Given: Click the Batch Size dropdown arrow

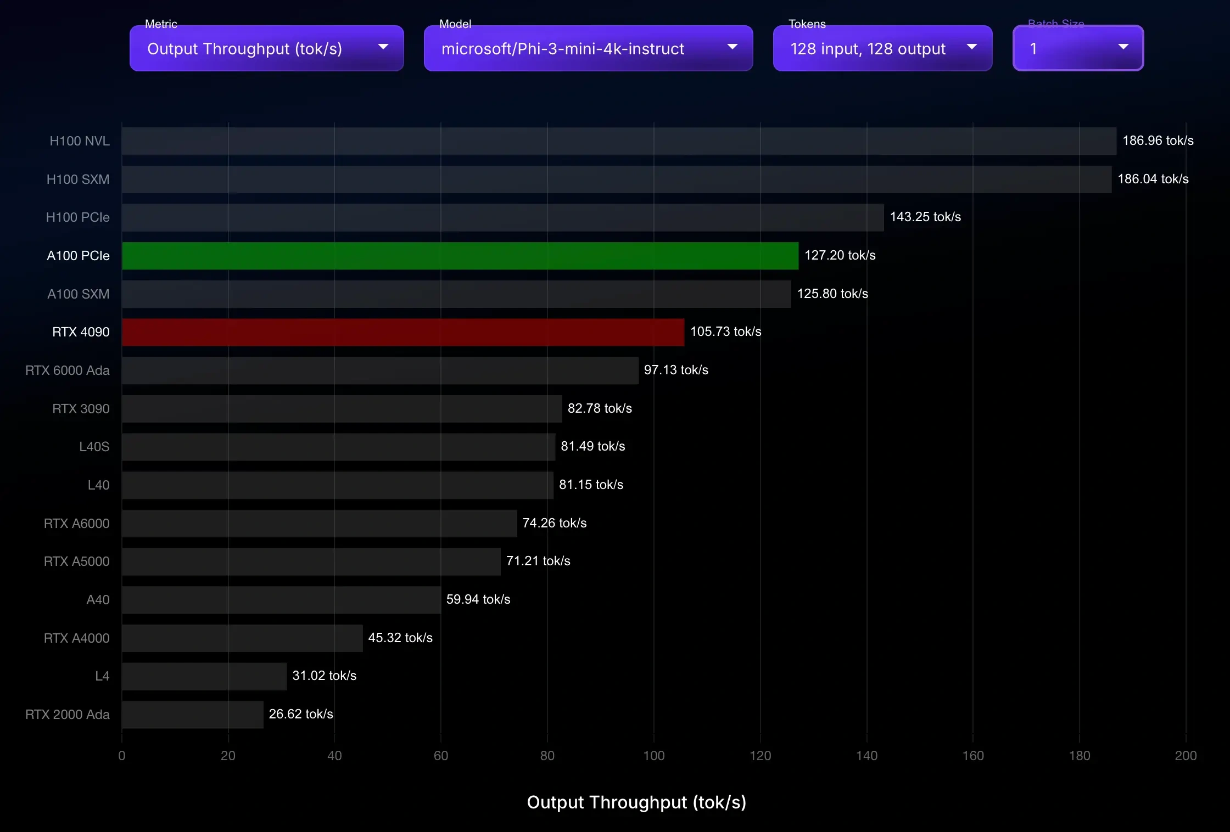Looking at the screenshot, I should tap(1123, 47).
